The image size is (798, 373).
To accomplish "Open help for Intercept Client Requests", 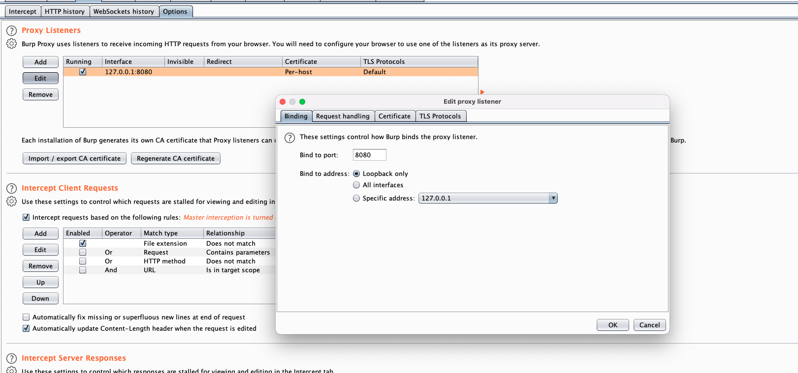I will tap(11, 188).
